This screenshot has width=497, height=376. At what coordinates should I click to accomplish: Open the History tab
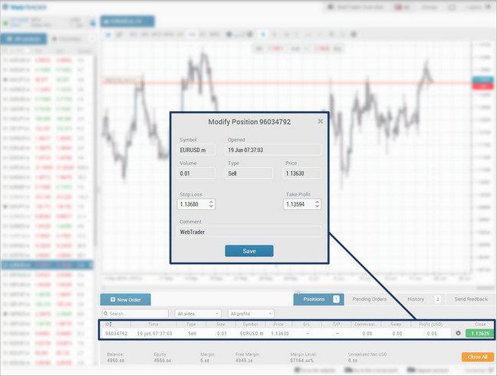(416, 298)
